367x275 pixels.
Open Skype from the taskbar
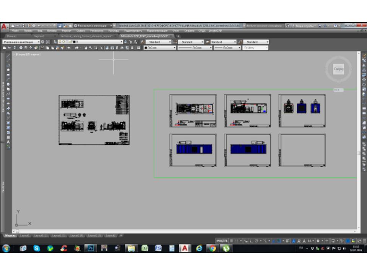(37, 248)
